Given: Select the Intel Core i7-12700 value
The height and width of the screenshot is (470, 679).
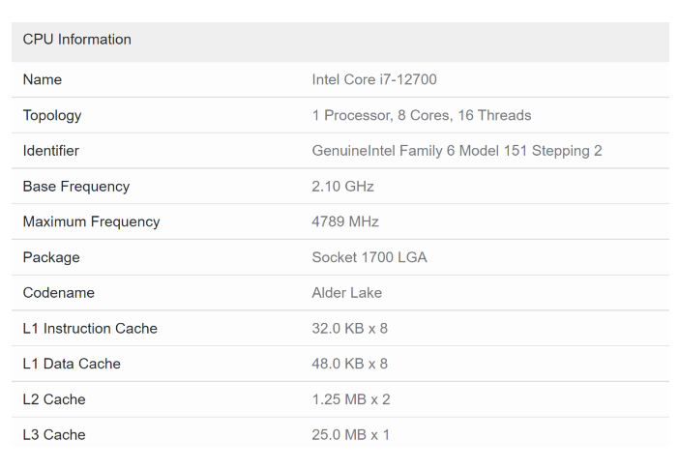Looking at the screenshot, I should [x=373, y=80].
